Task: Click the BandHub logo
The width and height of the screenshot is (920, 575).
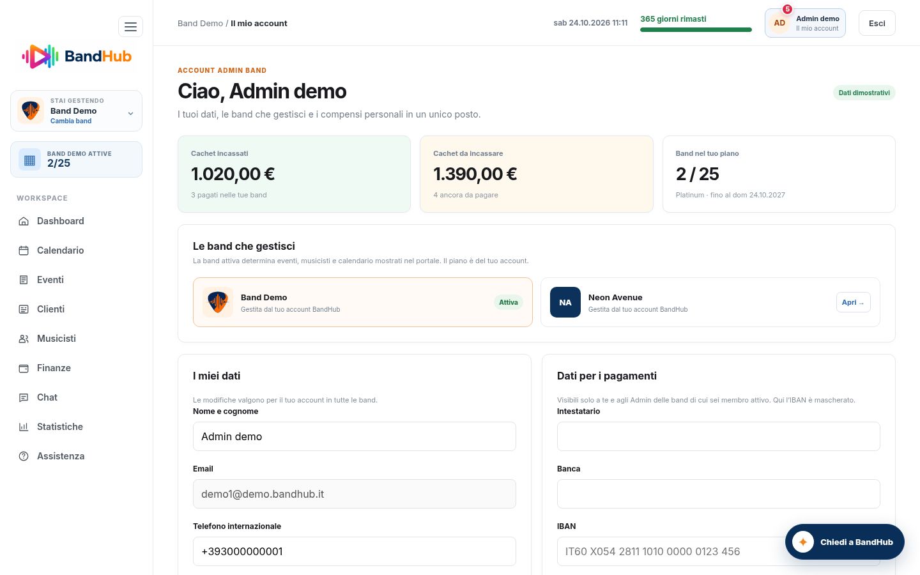Action: point(77,56)
